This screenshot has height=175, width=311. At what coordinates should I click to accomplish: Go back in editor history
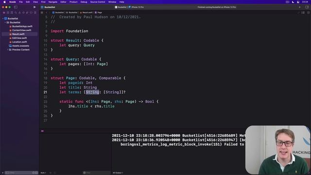tap(47, 13)
